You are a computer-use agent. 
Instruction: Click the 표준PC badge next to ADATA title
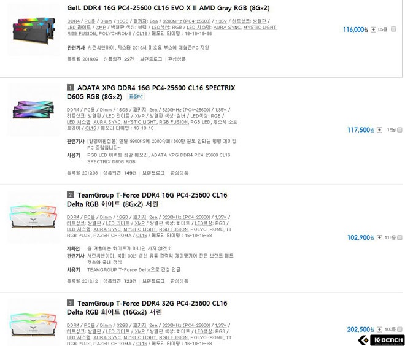point(136,97)
